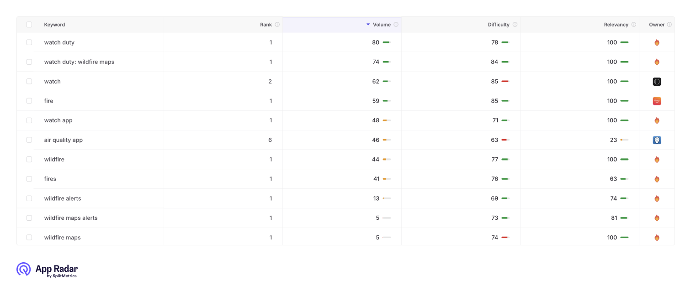The image size is (691, 296).
Task: Check the checkbox for watch duty row
Action: tap(29, 42)
